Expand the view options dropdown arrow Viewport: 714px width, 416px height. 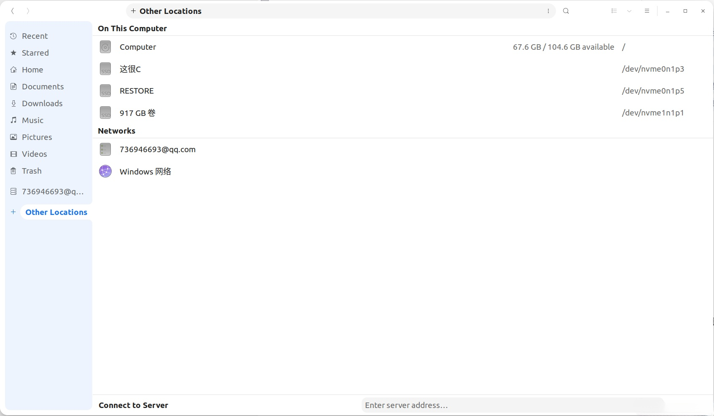pyautogui.click(x=629, y=11)
